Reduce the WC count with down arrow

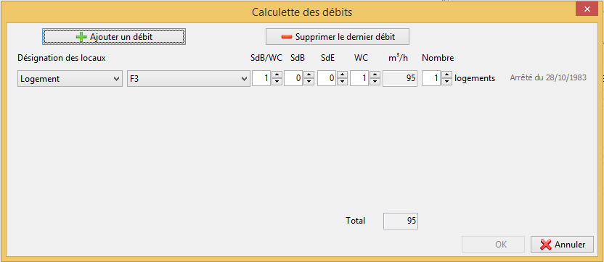click(375, 82)
